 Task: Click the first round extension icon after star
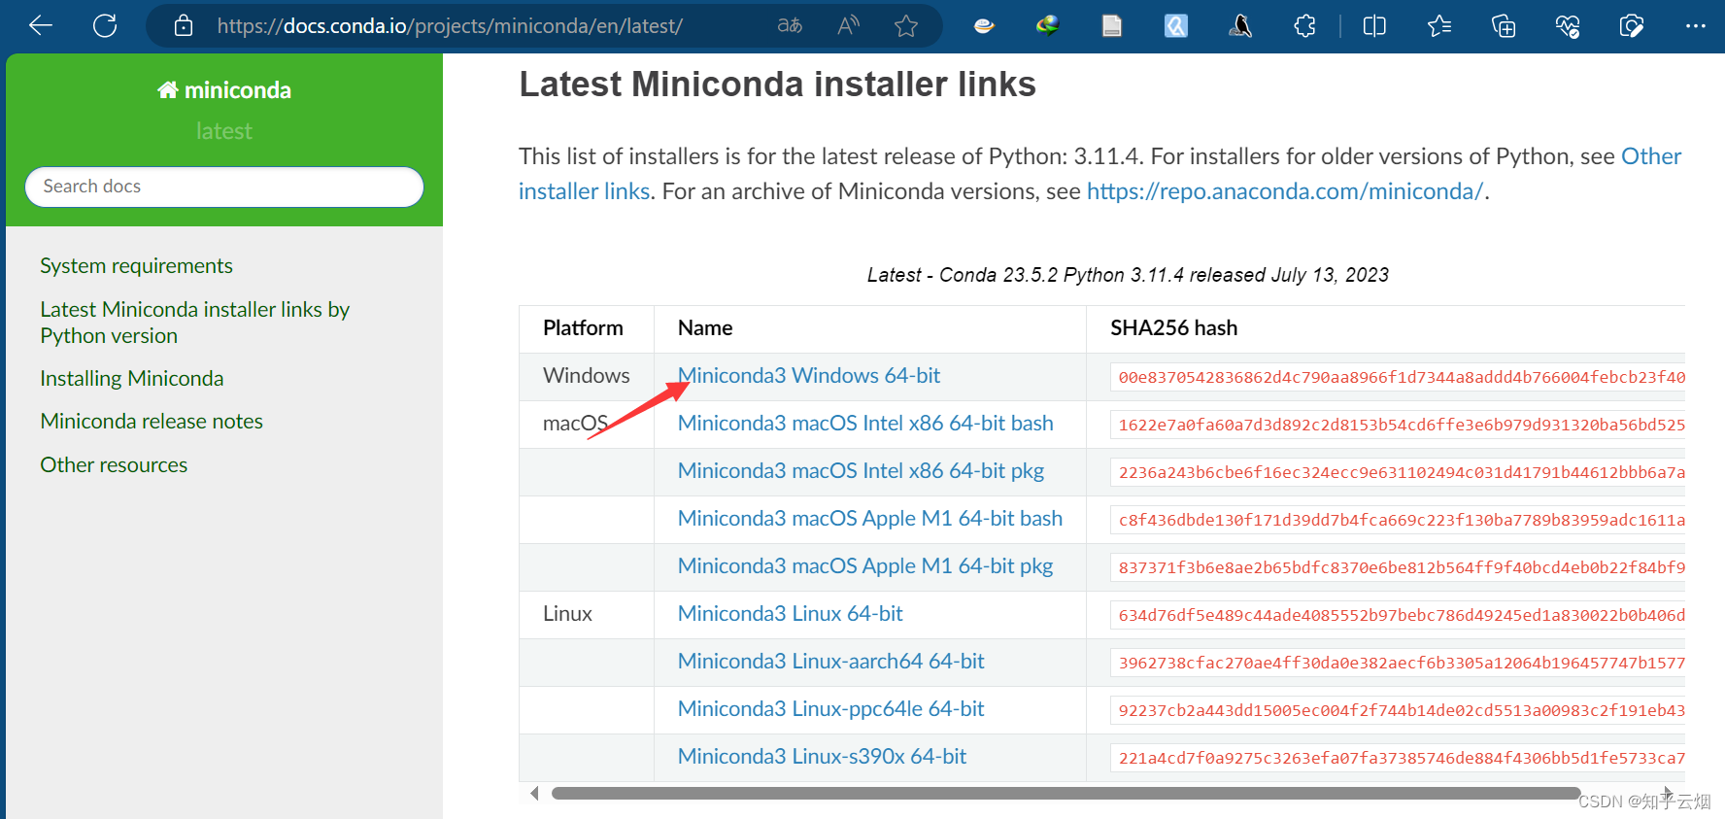(x=984, y=26)
